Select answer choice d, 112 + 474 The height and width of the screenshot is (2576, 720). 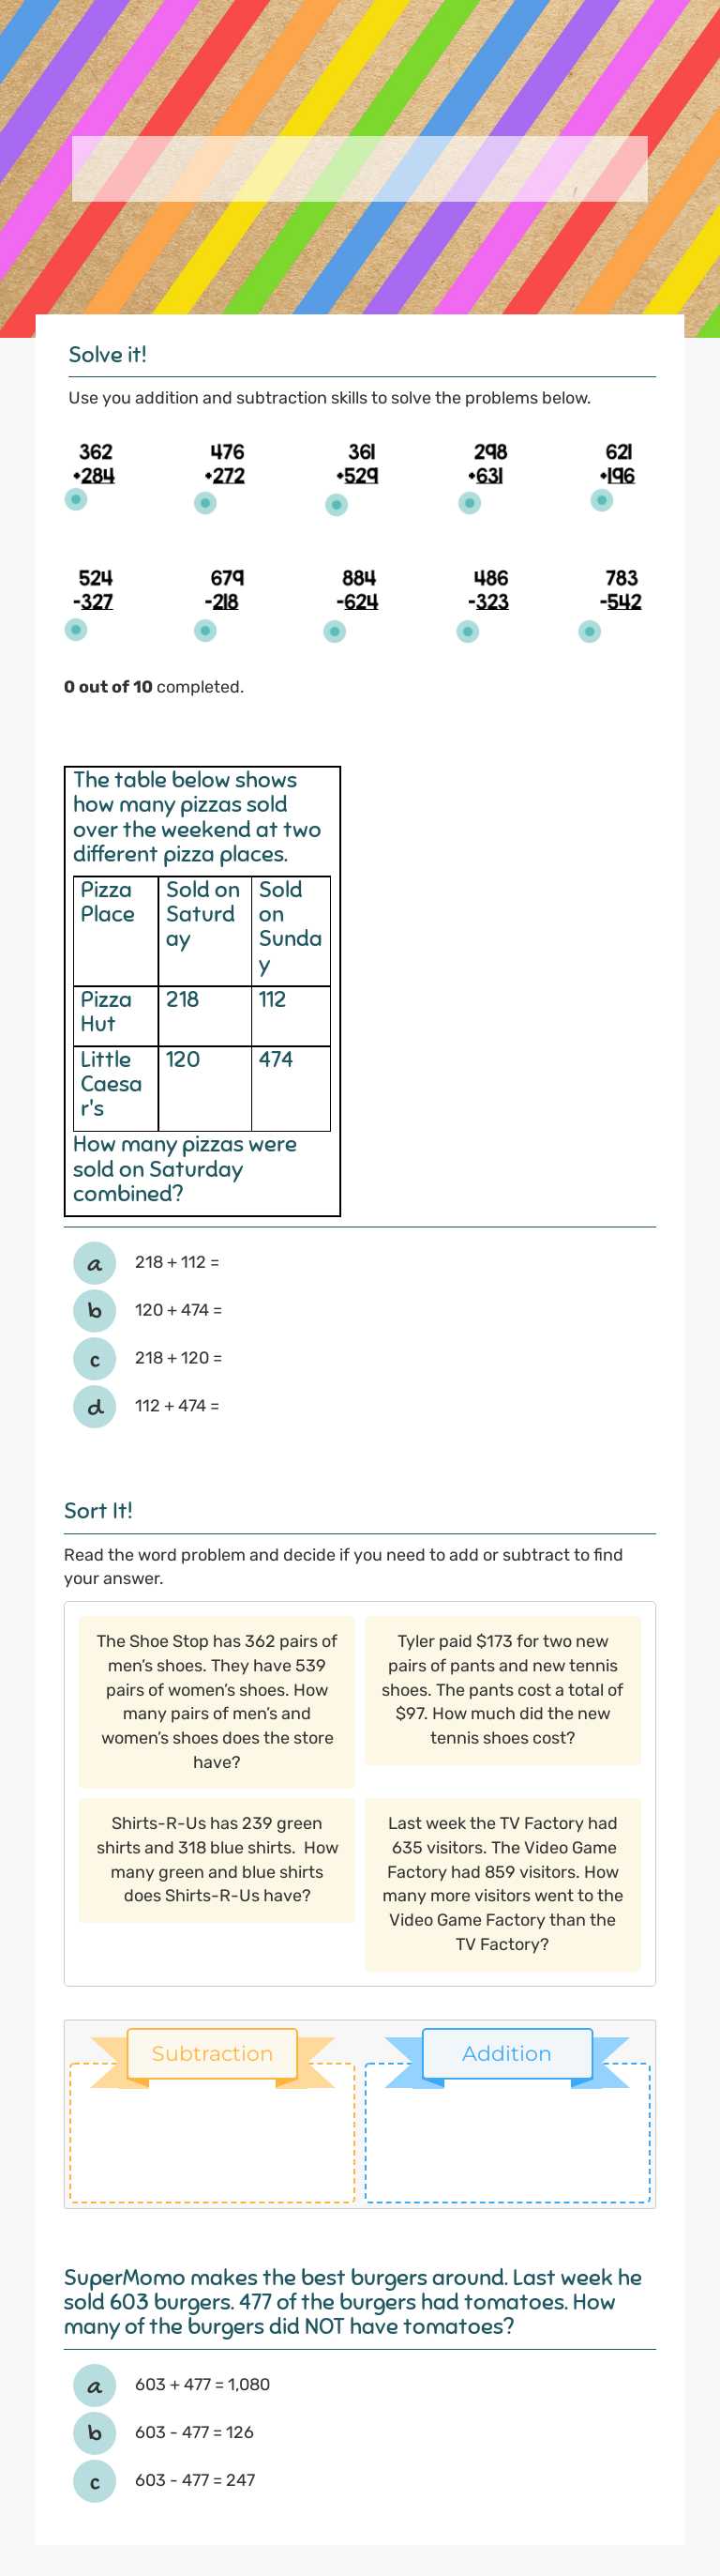[95, 1407]
